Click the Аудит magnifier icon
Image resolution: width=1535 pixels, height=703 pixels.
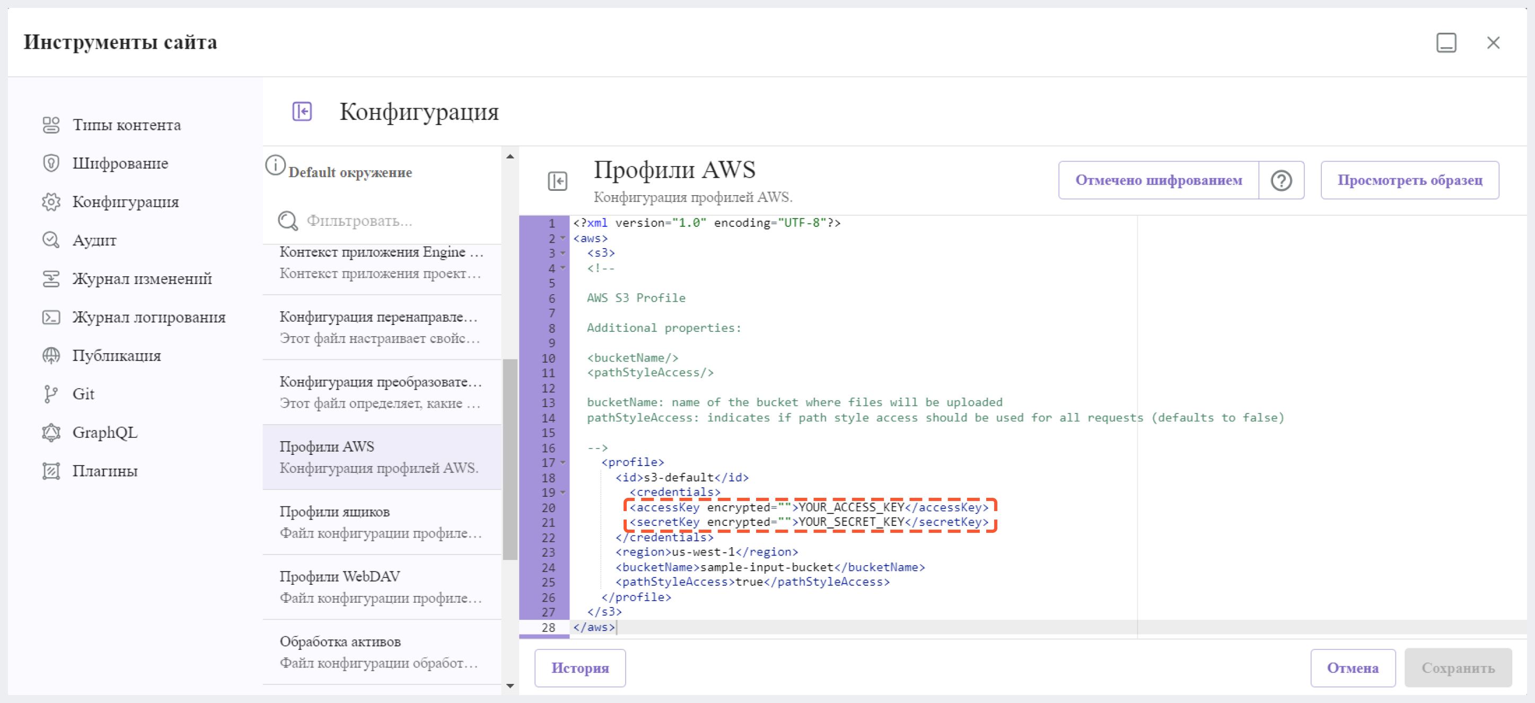click(51, 240)
